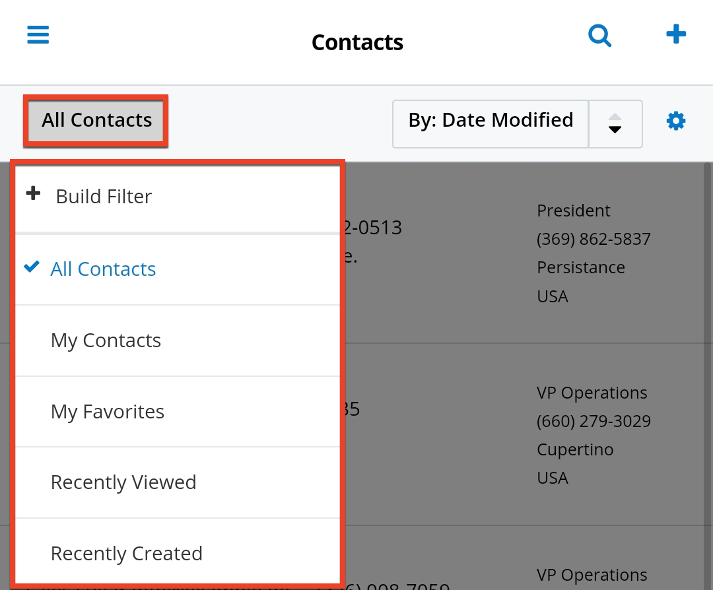Choose the My Favorites filter
Image resolution: width=713 pixels, height=590 pixels.
pos(108,412)
